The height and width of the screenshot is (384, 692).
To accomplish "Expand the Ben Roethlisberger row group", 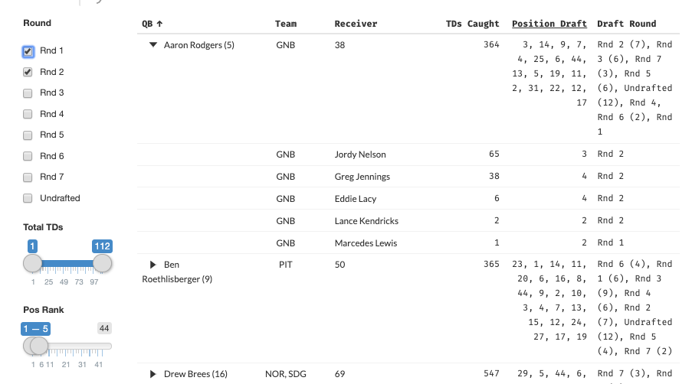I will (x=153, y=265).
